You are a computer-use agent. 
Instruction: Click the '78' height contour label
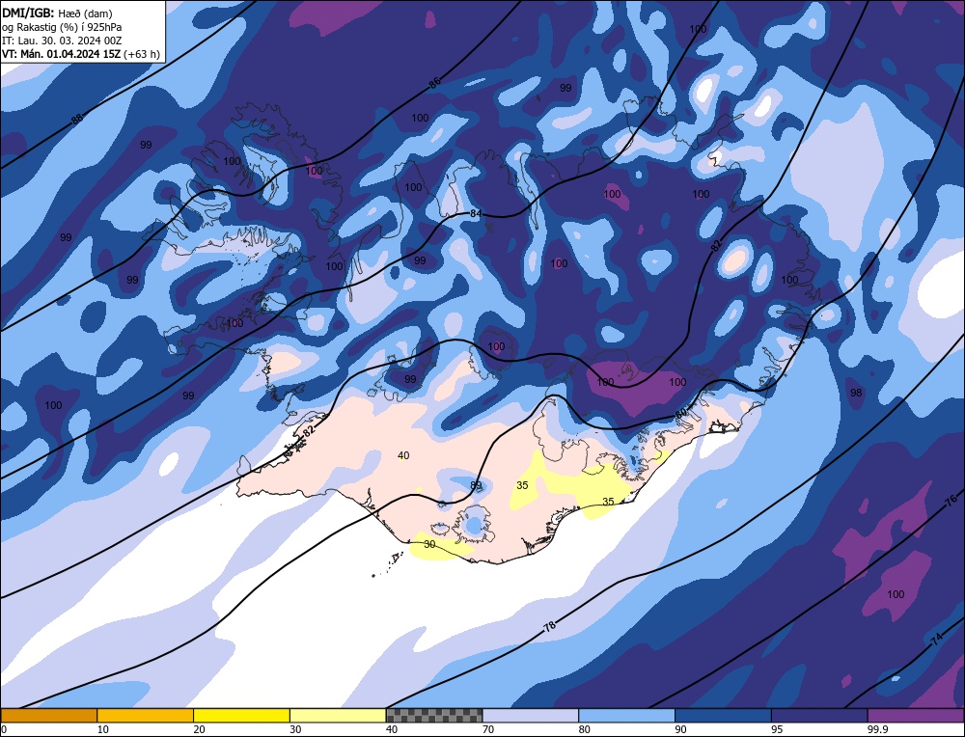point(550,626)
